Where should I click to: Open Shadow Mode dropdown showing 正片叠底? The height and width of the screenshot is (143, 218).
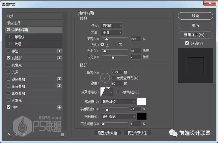tap(118, 116)
